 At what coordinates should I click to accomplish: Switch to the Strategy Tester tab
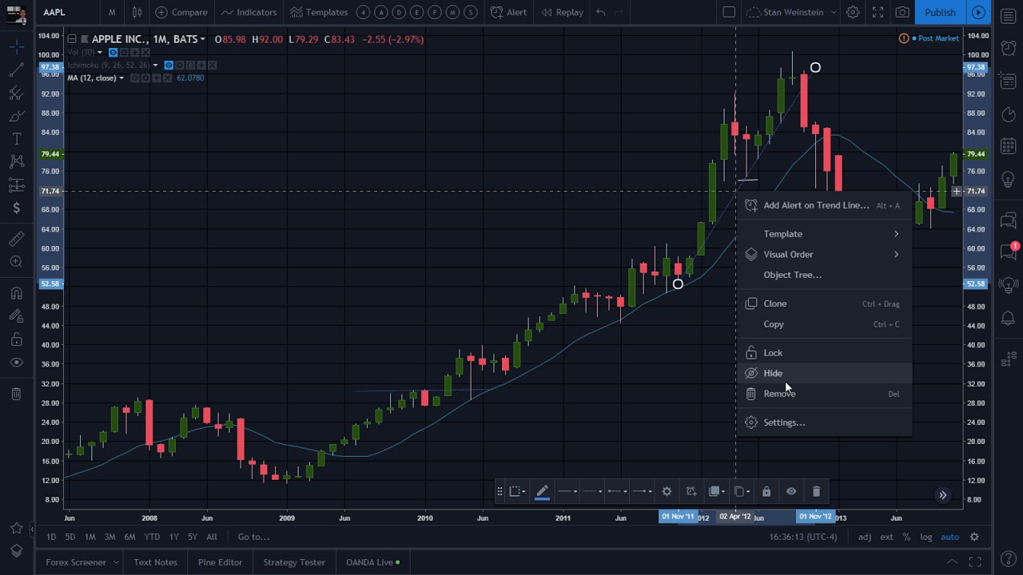click(294, 562)
